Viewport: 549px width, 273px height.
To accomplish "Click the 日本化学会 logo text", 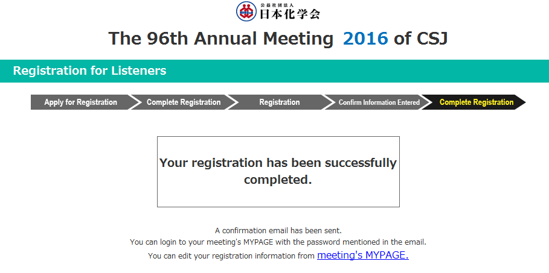I will point(289,14).
